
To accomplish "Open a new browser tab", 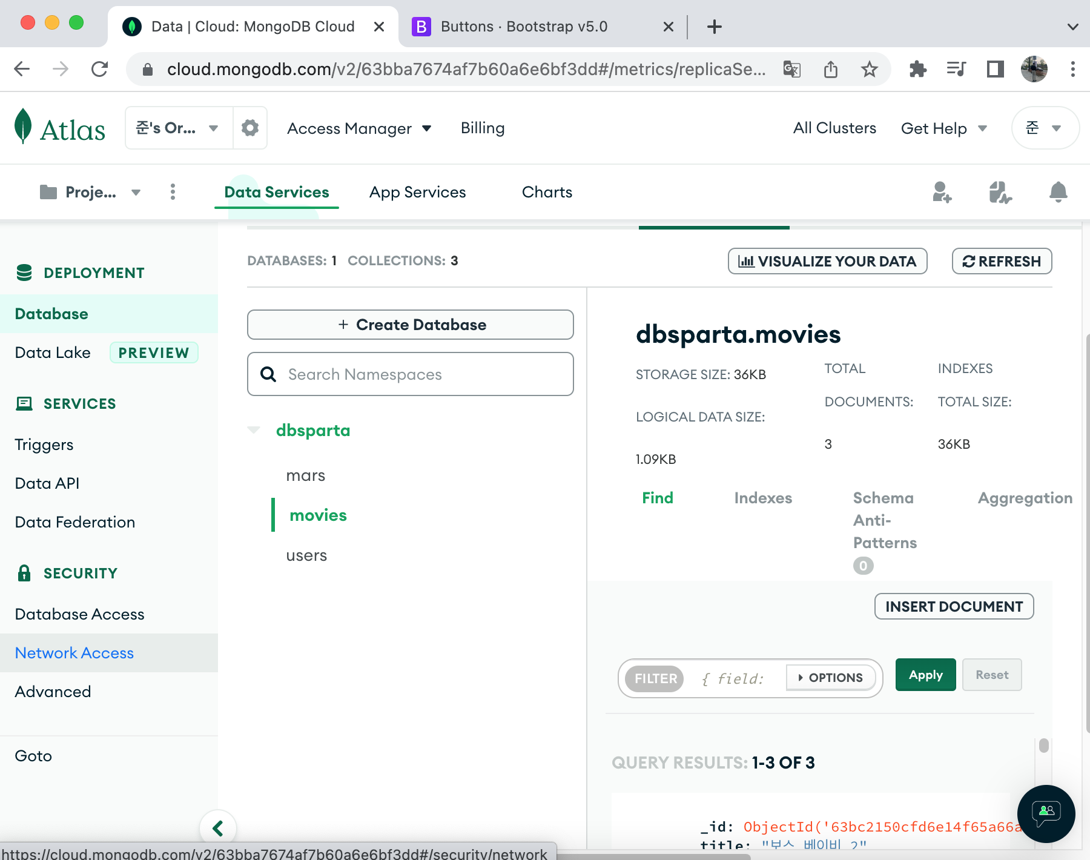I will click(715, 27).
